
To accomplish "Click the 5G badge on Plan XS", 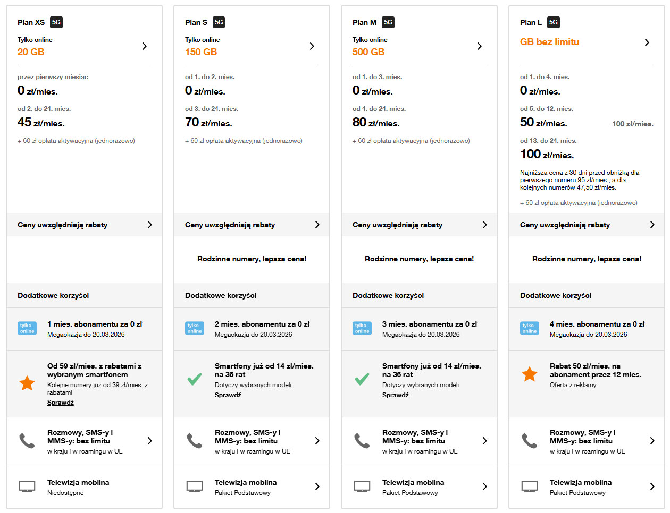I will pos(56,22).
